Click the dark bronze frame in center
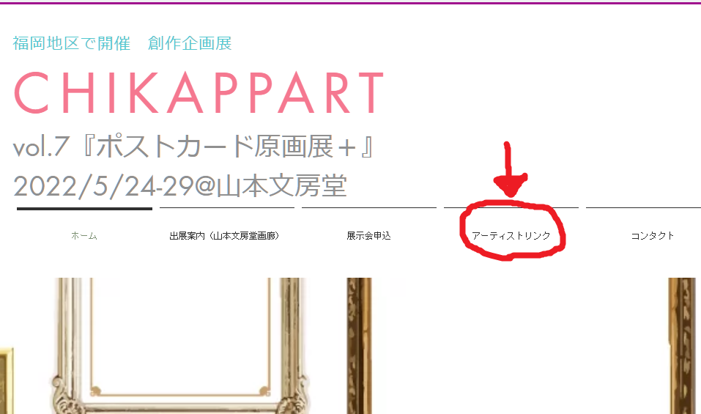Viewport: 701px width, 414px height. (x=360, y=346)
